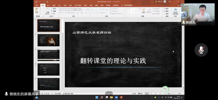
Task: Open the File (文件) menu tab
Action: [x=37, y=5]
